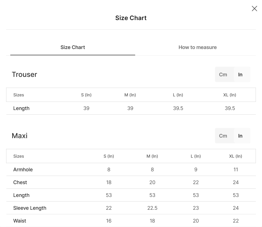
Task: Toggle Trouser units to In
Action: (240, 74)
